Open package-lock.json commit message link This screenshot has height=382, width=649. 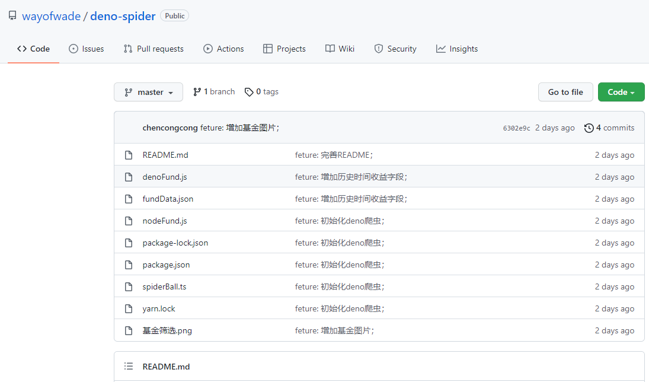(x=340, y=243)
